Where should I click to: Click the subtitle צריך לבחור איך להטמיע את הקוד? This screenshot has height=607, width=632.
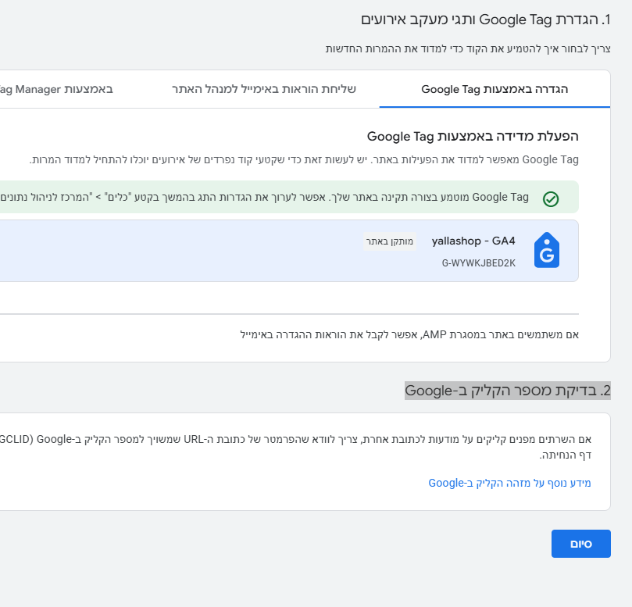468,48
